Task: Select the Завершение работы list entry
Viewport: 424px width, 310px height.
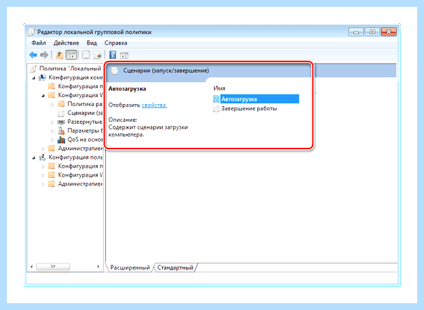Action: point(249,109)
